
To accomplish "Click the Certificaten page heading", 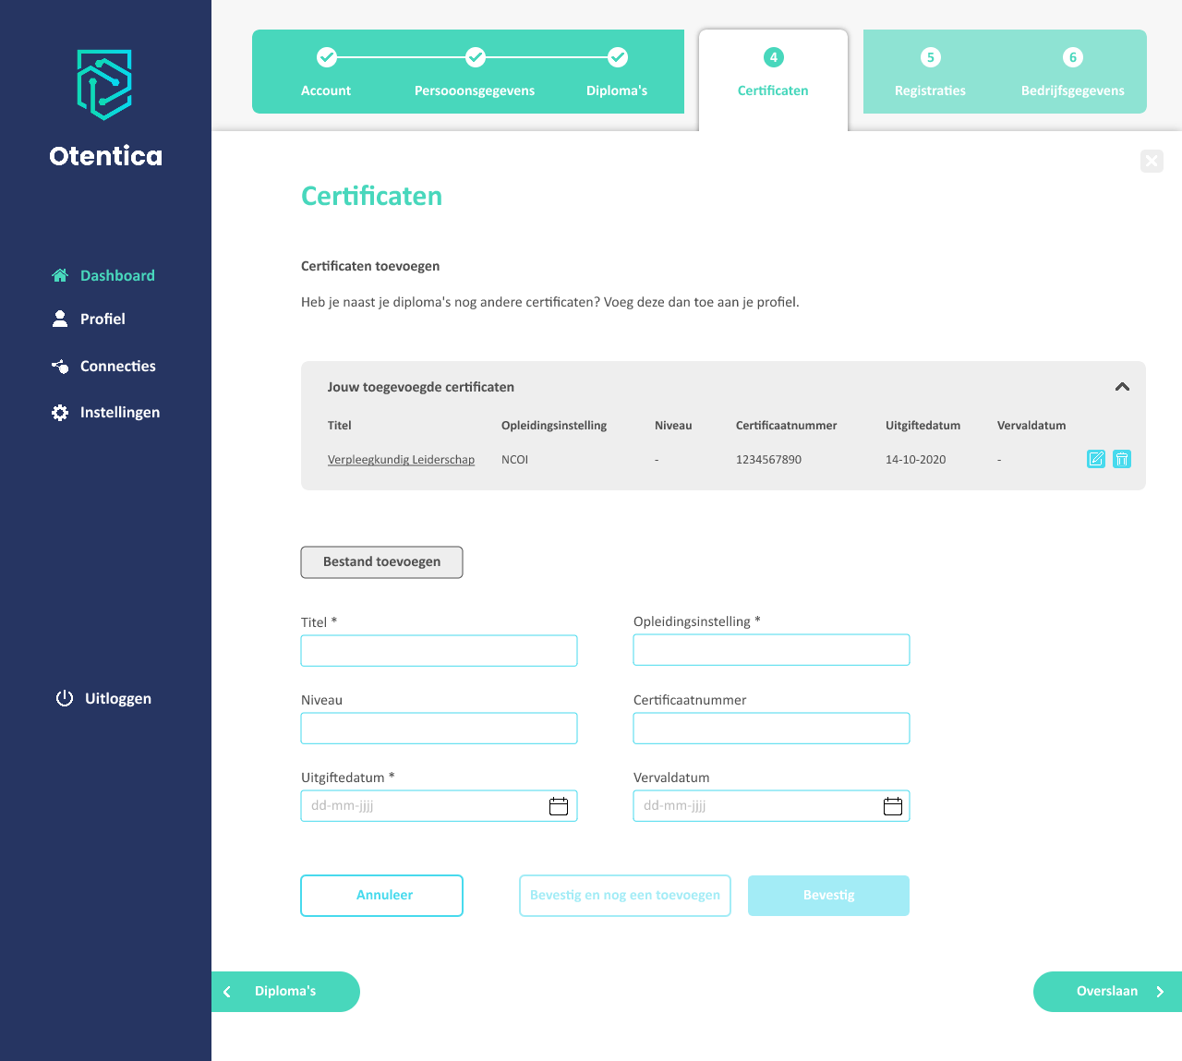I will [371, 196].
